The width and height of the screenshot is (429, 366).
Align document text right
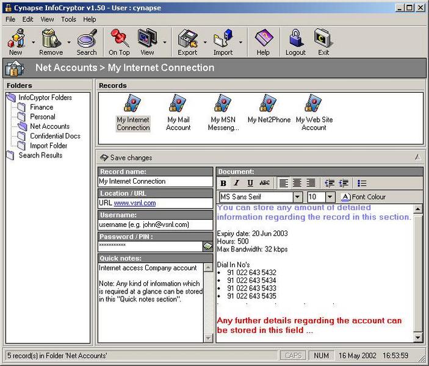click(x=311, y=183)
